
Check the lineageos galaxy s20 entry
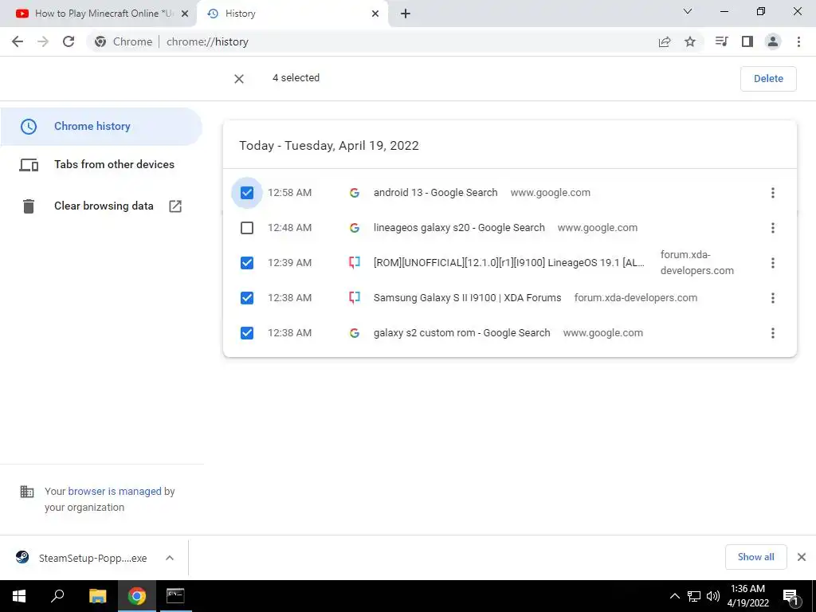(247, 228)
